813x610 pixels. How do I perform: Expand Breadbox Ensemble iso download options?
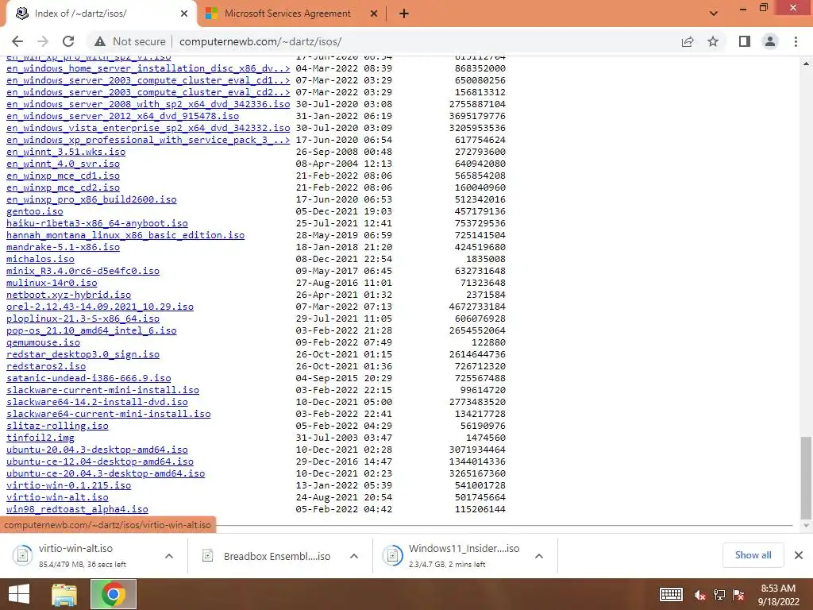(354, 556)
